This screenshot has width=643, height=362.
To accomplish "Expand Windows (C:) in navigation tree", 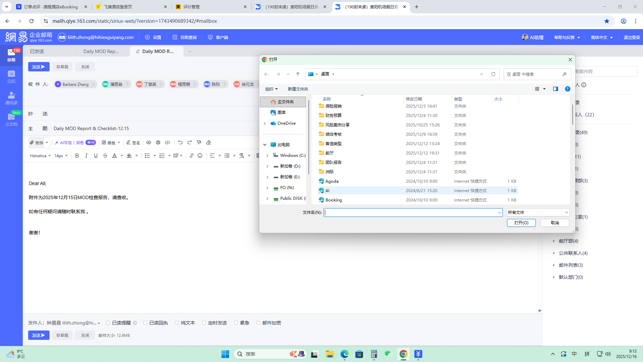I will point(267,156).
